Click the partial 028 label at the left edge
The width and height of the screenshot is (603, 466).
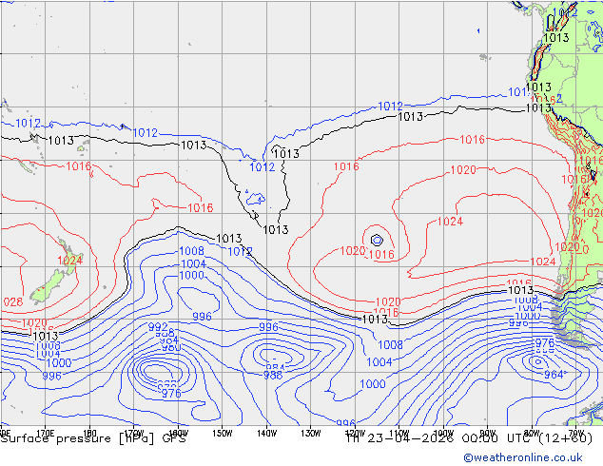point(12,301)
